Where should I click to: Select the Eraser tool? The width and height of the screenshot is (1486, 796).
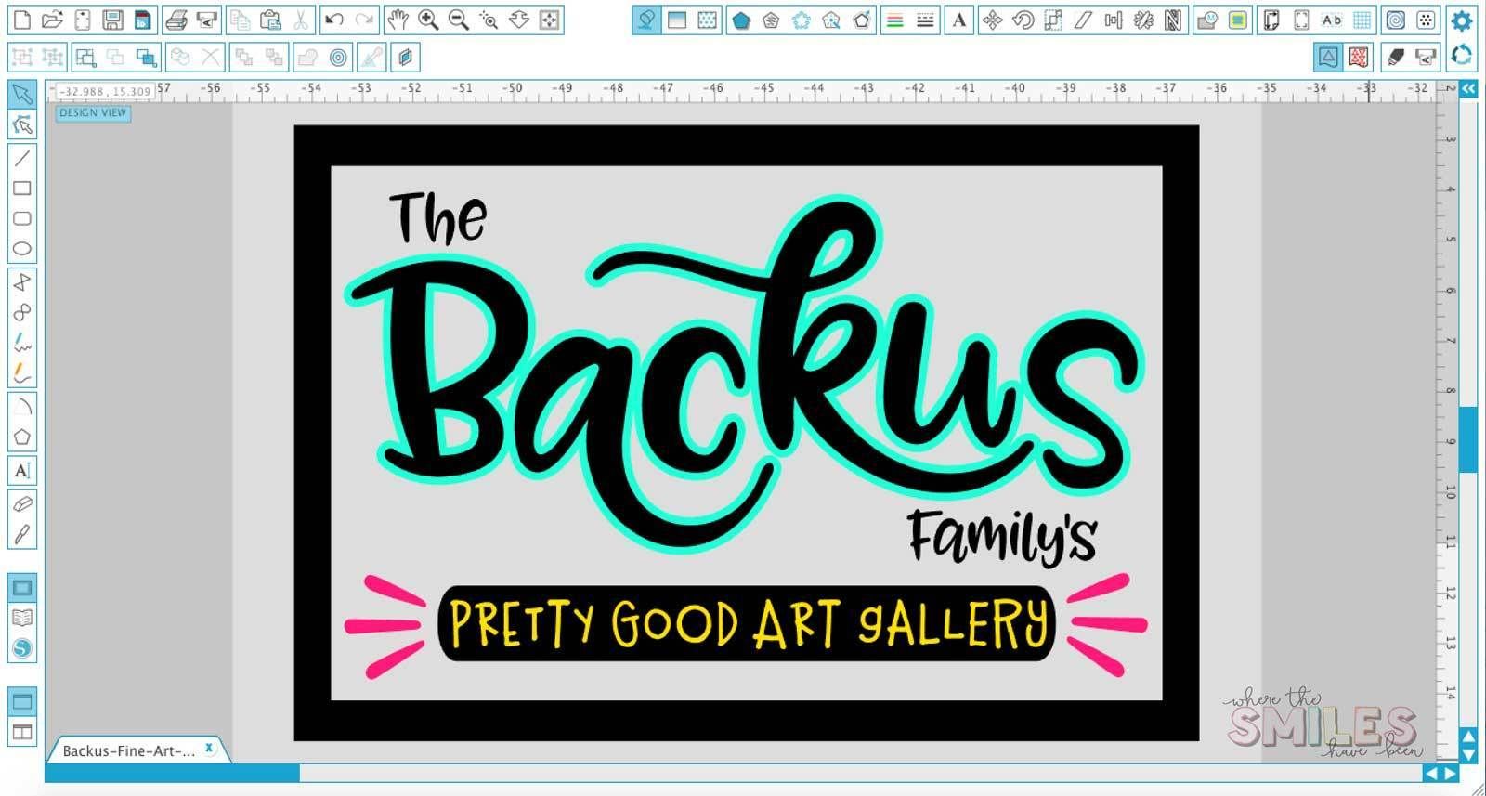pos(22,503)
